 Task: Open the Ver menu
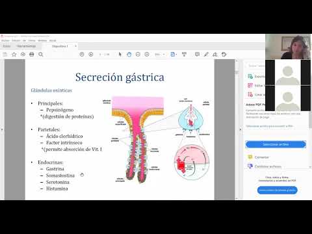pos(24,40)
